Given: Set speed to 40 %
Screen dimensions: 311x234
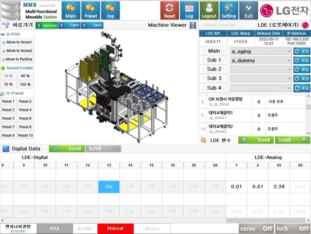Looking at the screenshot, I should [x=25, y=76].
